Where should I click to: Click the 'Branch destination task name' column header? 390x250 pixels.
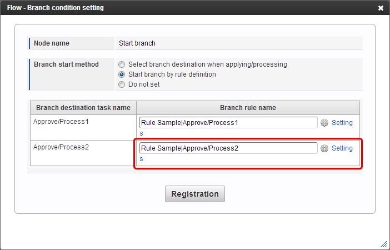[x=83, y=108]
